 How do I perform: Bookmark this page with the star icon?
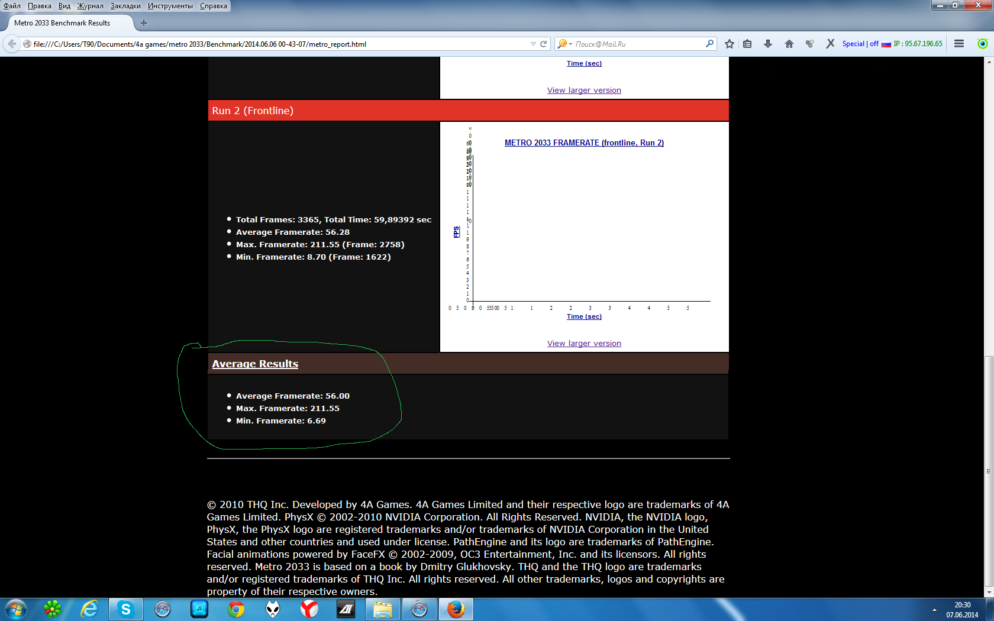[730, 44]
